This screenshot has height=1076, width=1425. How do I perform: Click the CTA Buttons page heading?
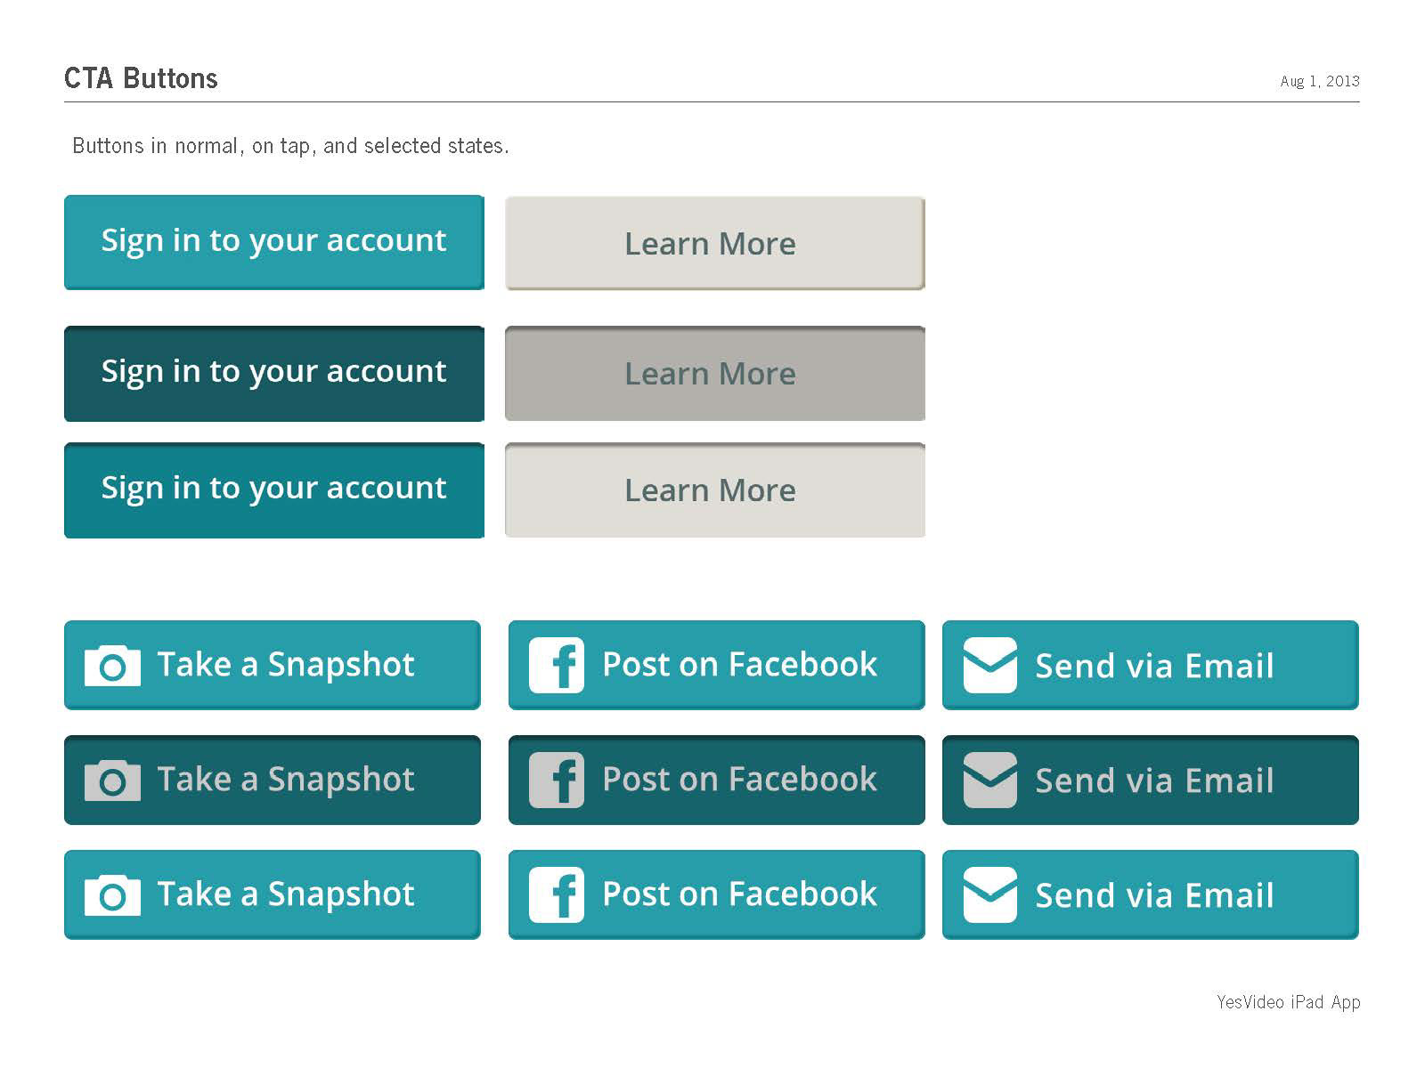141,78
